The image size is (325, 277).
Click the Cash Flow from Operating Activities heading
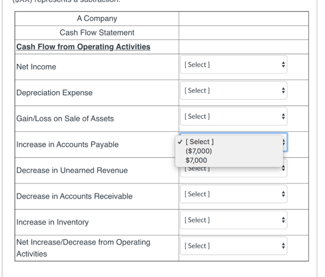[x=84, y=46]
